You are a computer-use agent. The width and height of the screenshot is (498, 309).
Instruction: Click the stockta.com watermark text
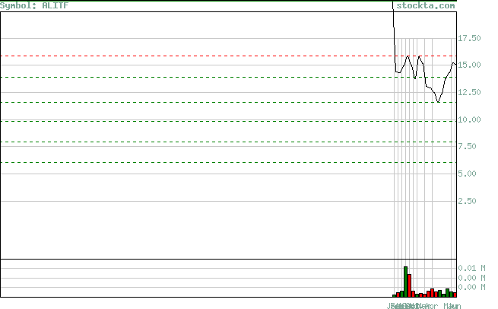(x=426, y=5)
